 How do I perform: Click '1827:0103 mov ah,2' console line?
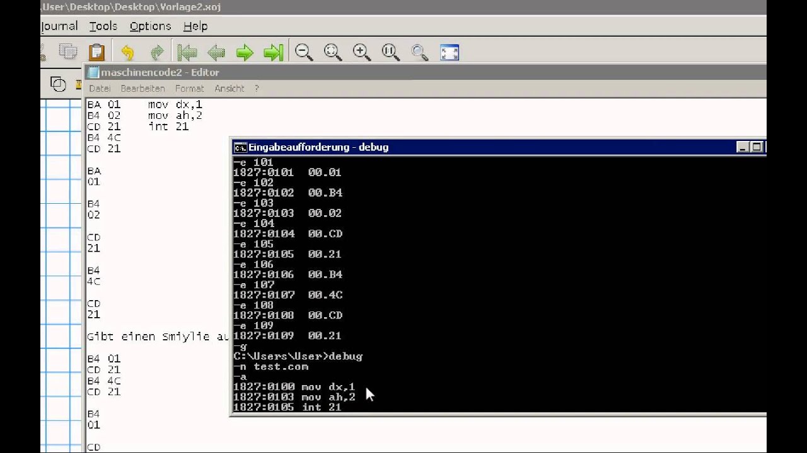click(x=294, y=397)
